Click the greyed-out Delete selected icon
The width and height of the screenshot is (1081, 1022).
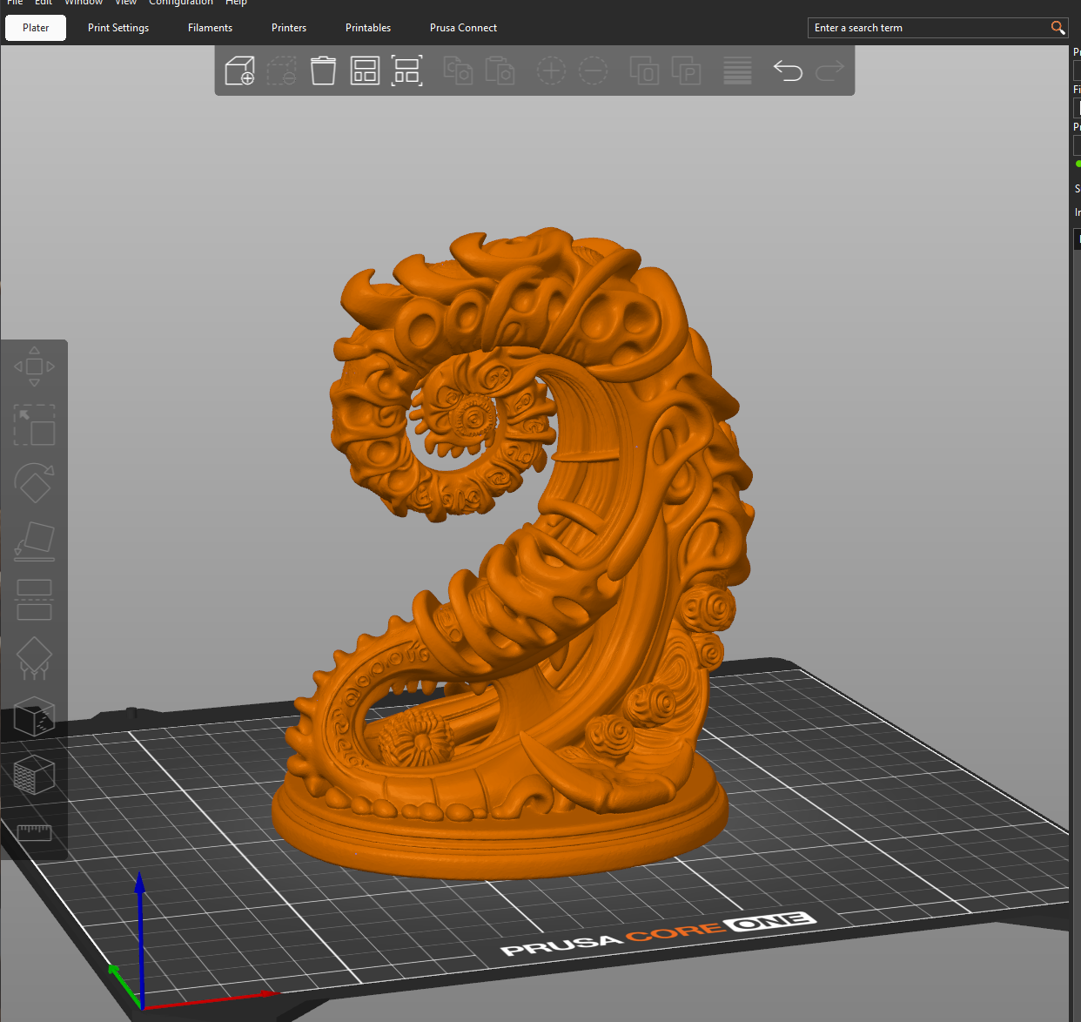pos(281,71)
